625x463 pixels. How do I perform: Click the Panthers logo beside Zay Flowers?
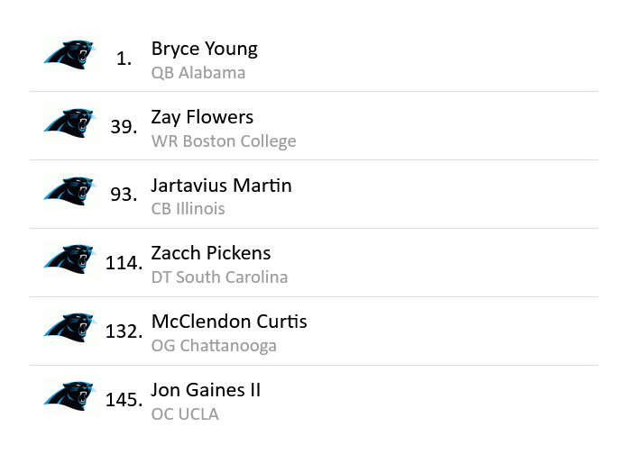tap(69, 123)
